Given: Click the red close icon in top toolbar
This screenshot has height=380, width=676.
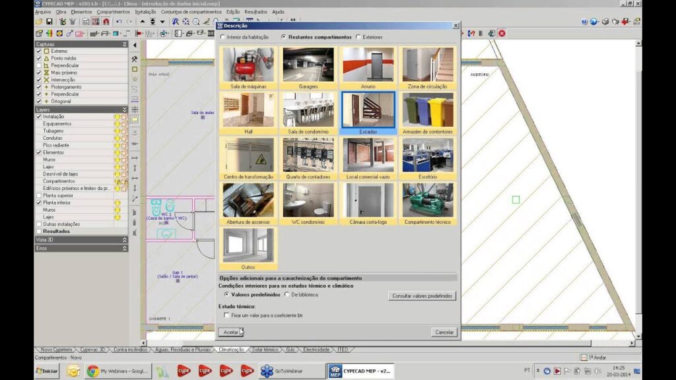Looking at the screenshot, I should [x=502, y=33].
